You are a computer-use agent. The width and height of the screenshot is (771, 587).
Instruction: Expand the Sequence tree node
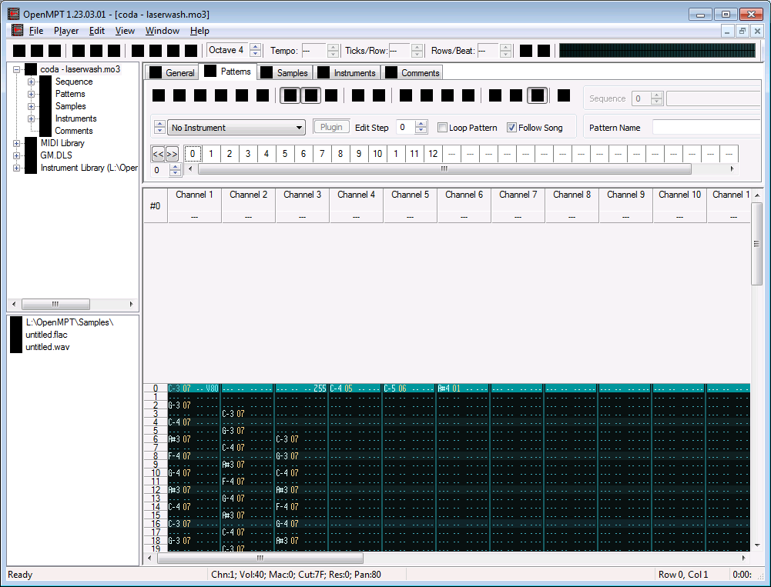tap(32, 82)
